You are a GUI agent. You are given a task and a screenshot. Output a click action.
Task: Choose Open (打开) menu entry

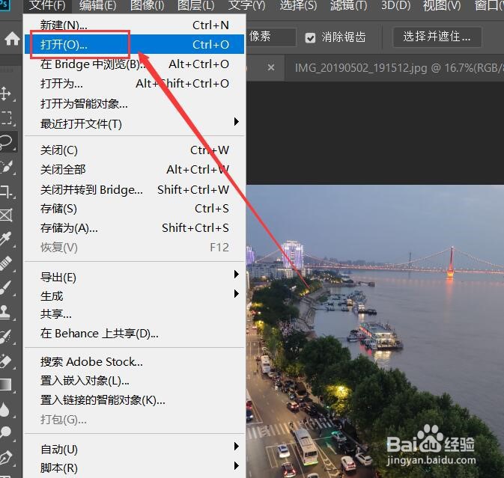tap(134, 44)
